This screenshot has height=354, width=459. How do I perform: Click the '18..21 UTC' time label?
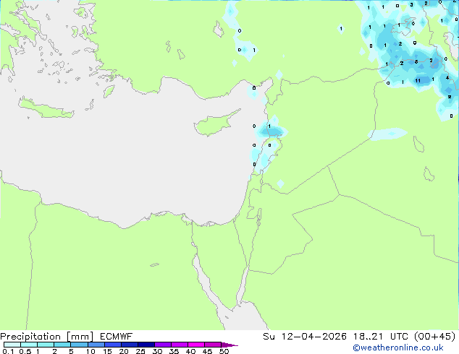pyautogui.click(x=381, y=337)
